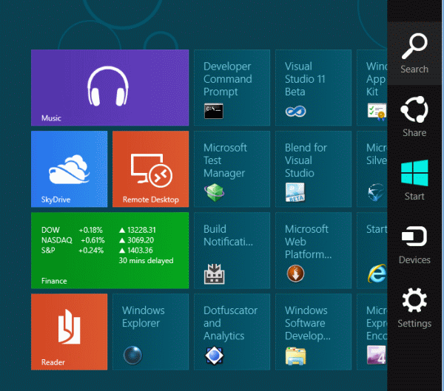Screen dimensions: 444x391
Task: Open the Windows App Cert Kit tile
Action: click(372, 88)
